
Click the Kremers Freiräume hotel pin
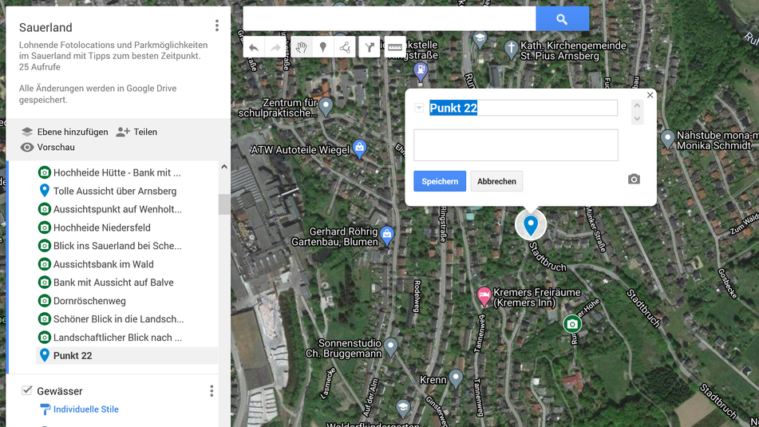click(484, 296)
